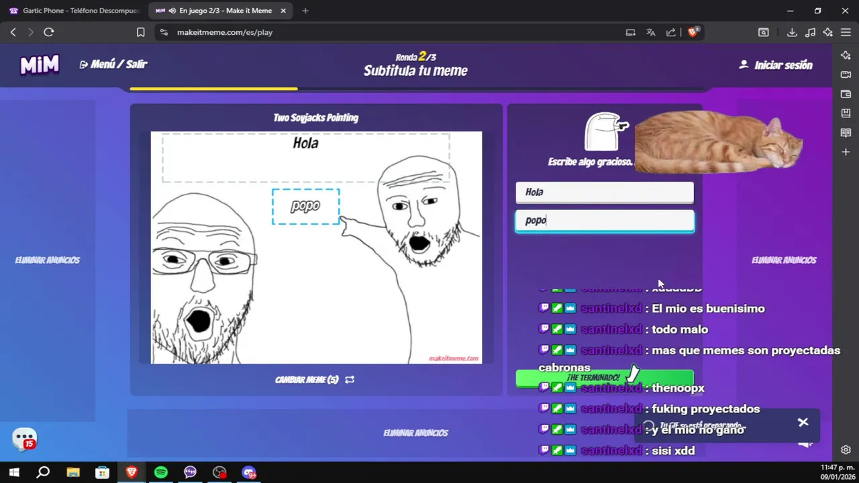This screenshot has height=483, width=859.
Task: Select the En juego 2/3 Make it Meme tab
Action: click(x=220, y=11)
